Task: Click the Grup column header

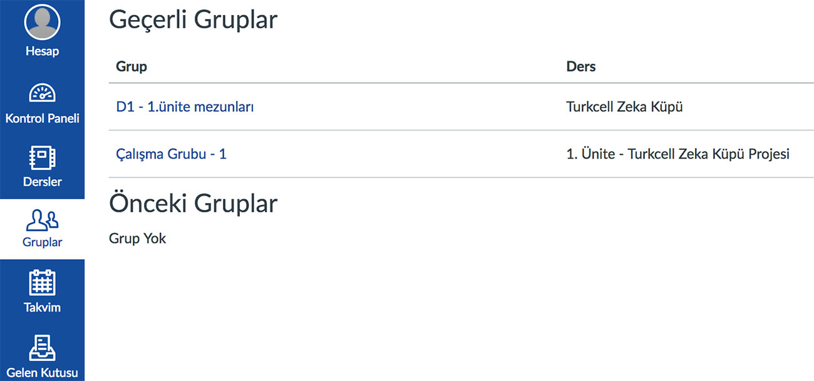Action: (x=131, y=66)
